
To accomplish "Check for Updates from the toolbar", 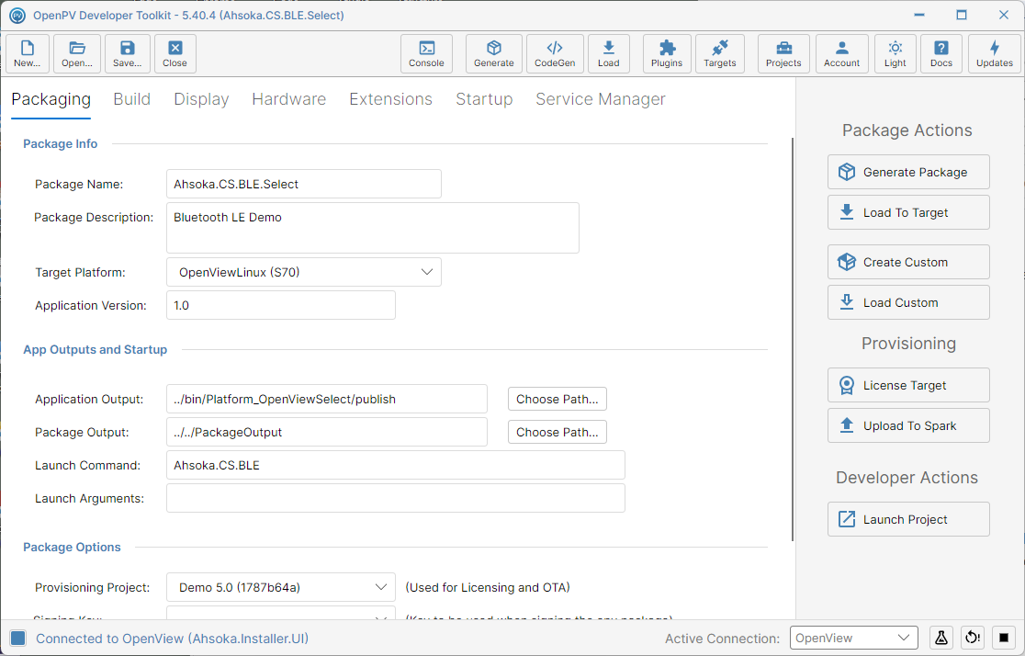I will (995, 53).
